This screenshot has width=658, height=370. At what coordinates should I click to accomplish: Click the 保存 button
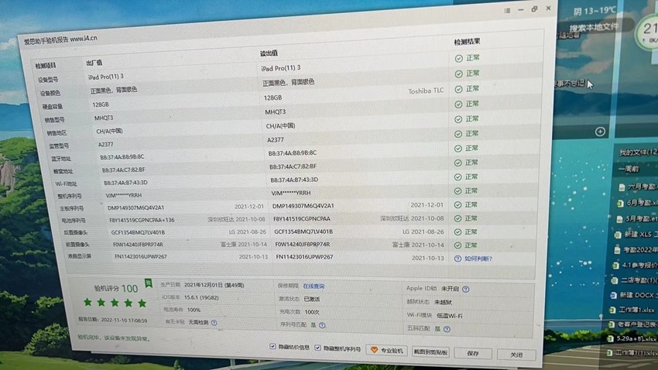coord(473,353)
